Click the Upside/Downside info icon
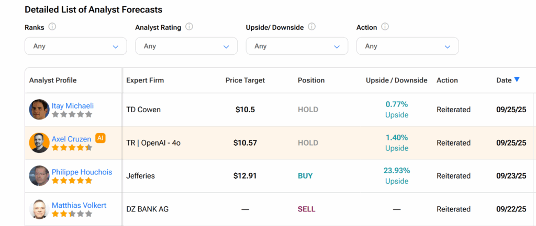Screen dimensions: 536x226 [312, 27]
